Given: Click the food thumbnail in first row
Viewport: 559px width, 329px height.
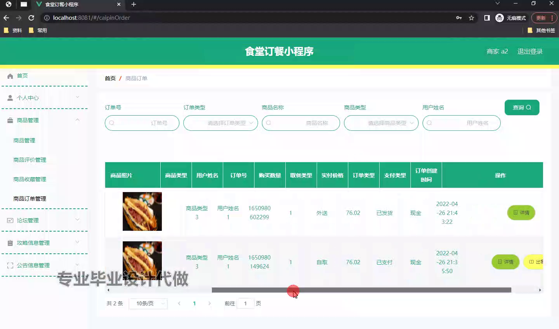Looking at the screenshot, I should point(142,211).
